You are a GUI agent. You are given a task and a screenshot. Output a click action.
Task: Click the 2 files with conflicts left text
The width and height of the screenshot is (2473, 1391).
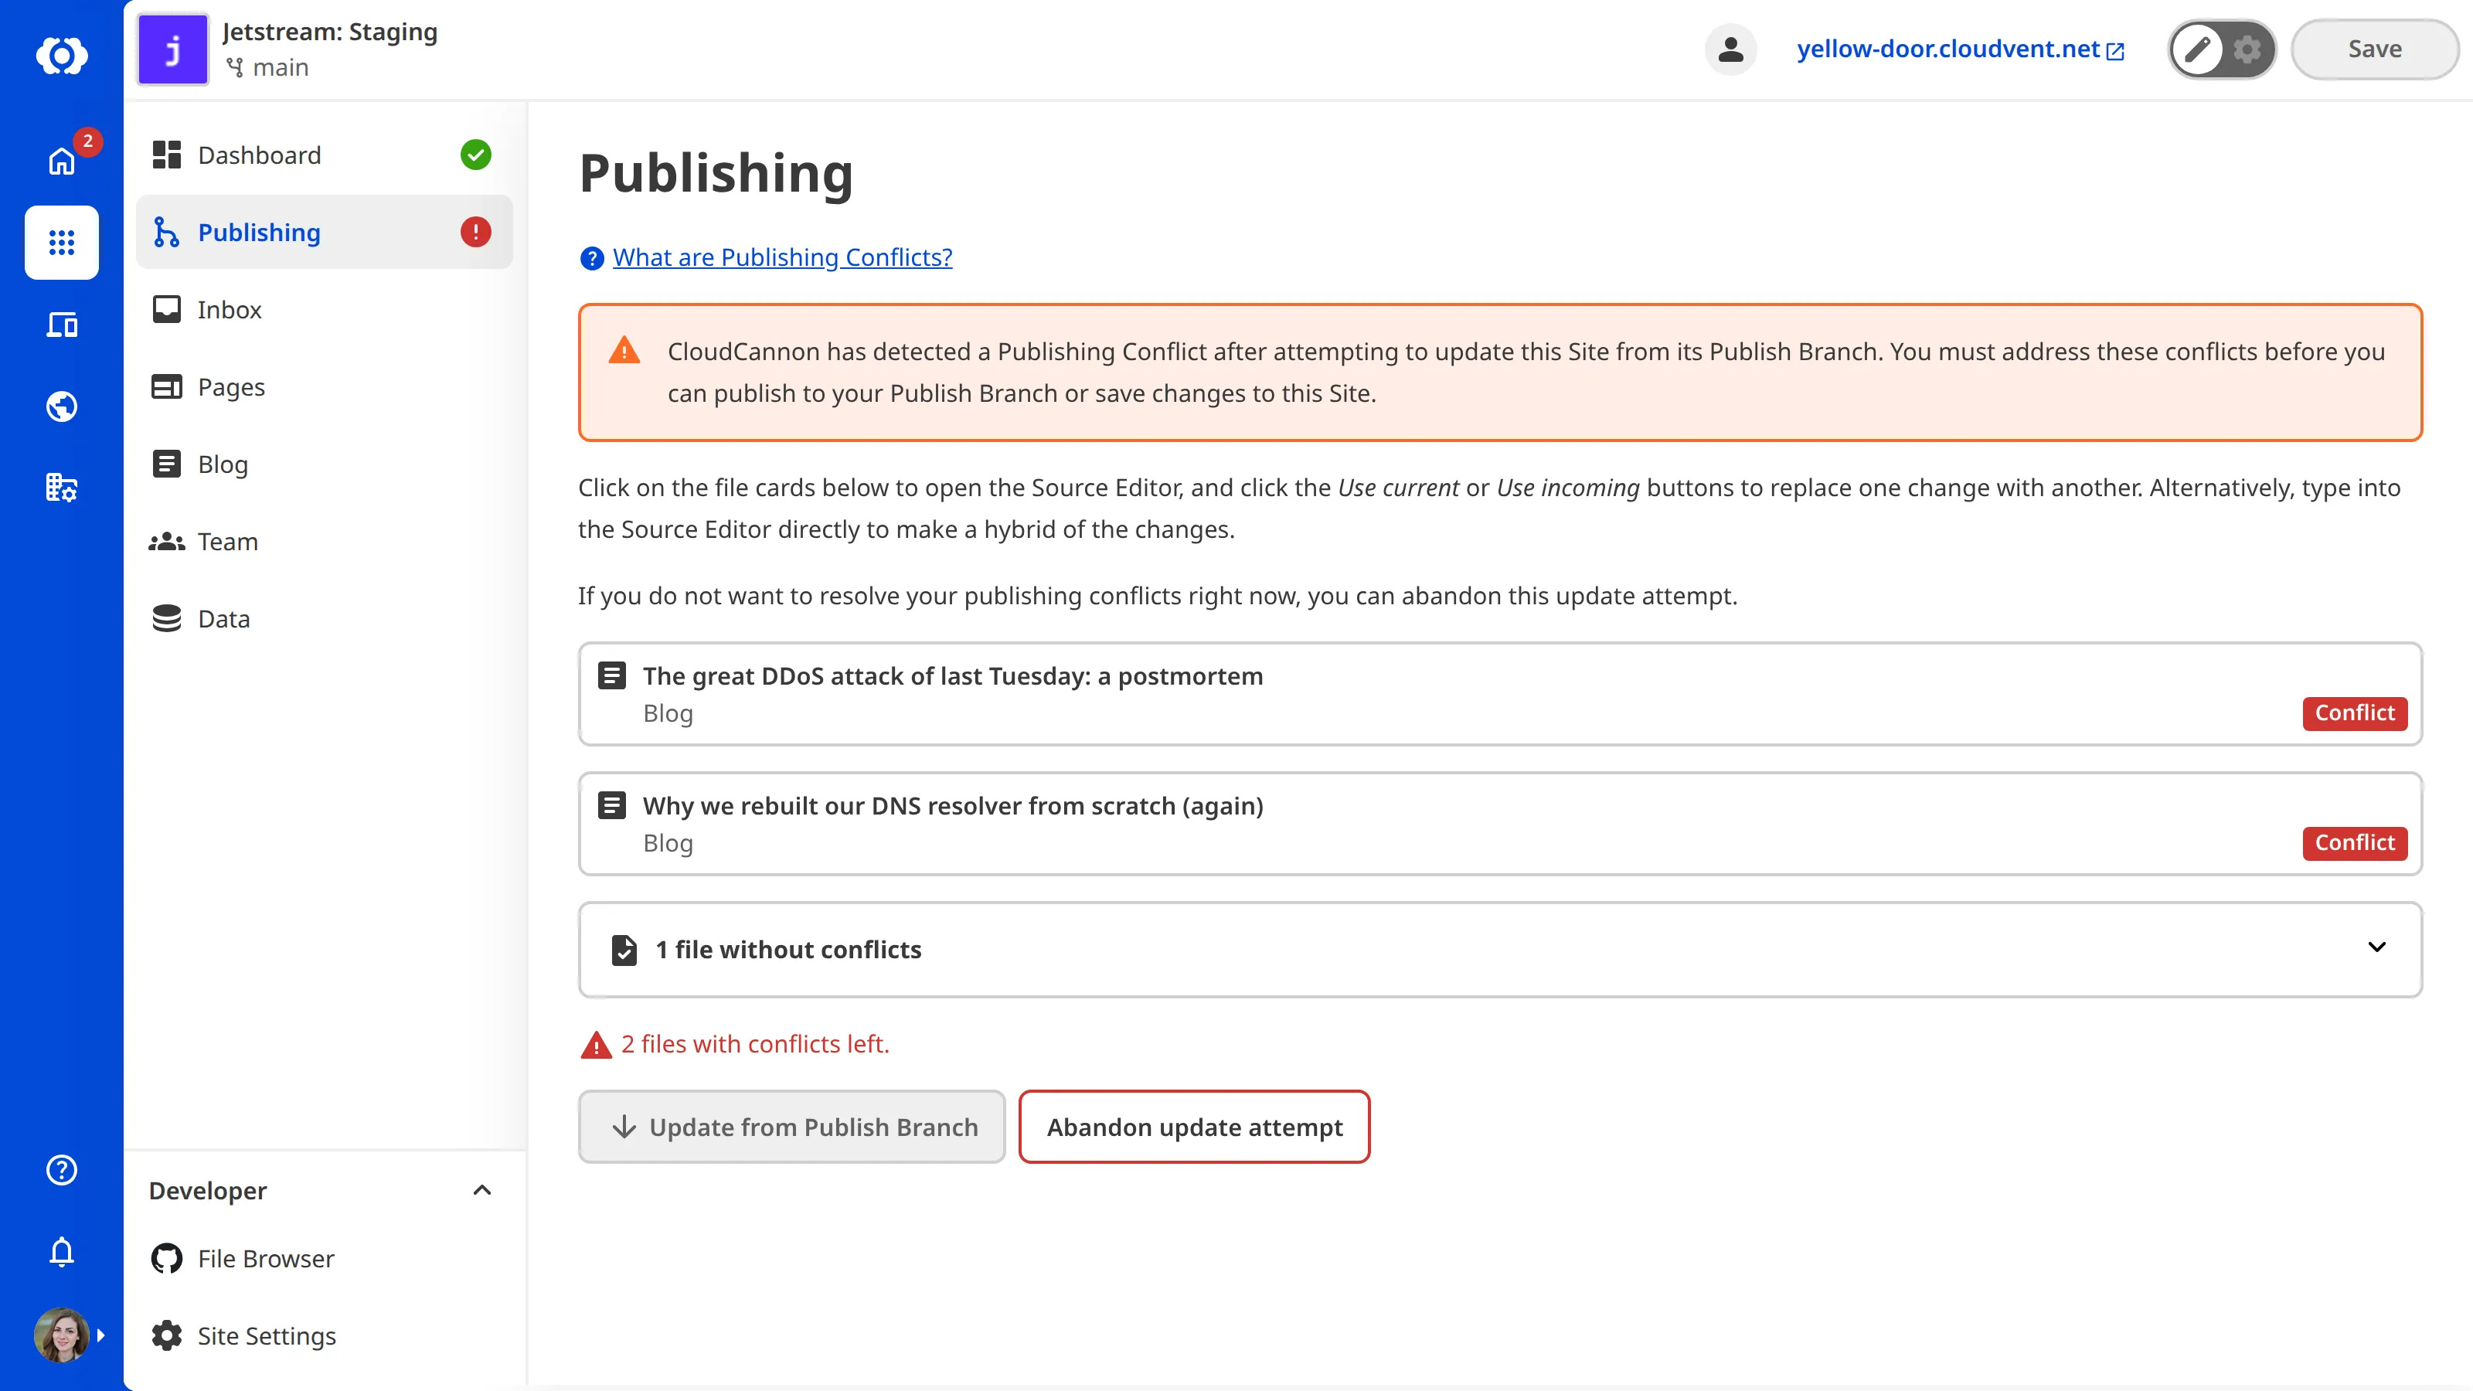click(x=754, y=1045)
